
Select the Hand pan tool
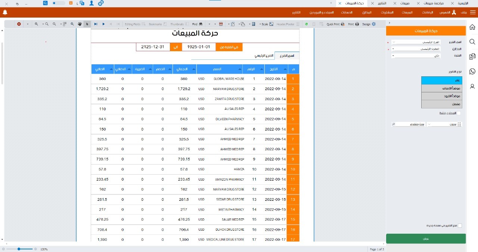point(80,24)
